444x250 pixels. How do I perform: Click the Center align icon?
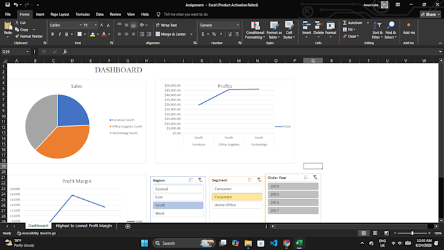pyautogui.click(x=126, y=34)
